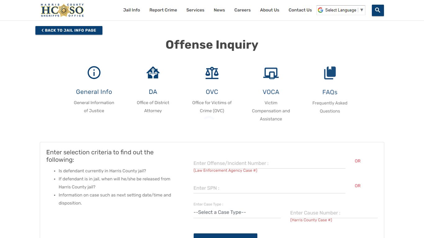Open the site search magnifier button
This screenshot has height=238, width=424.
pyautogui.click(x=378, y=10)
